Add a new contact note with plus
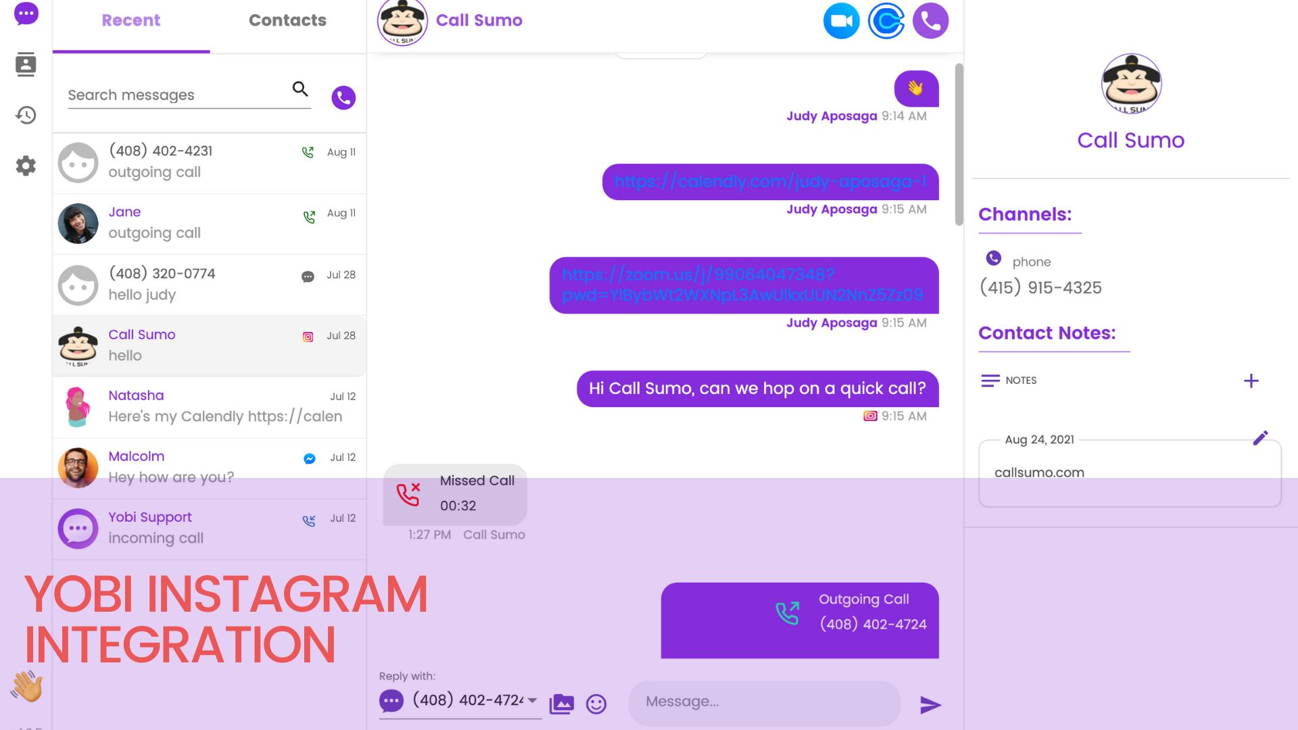1298x730 pixels. pos(1251,381)
